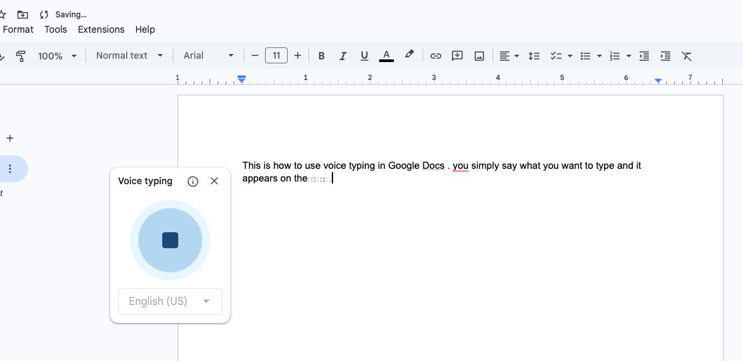743x361 pixels.
Task: Click the Move to folder icon
Action: click(x=22, y=15)
